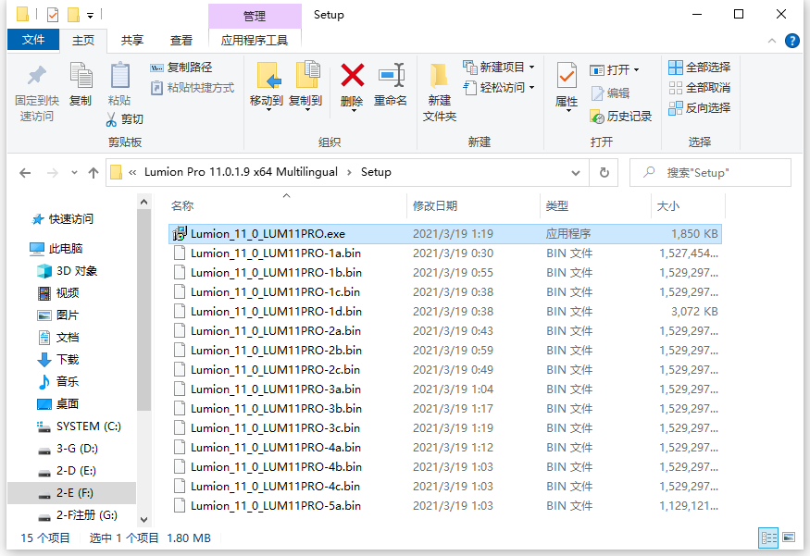Screen dimensions: 810x556
Task: Click the Setup breadcrumb segment
Action: tap(376, 172)
